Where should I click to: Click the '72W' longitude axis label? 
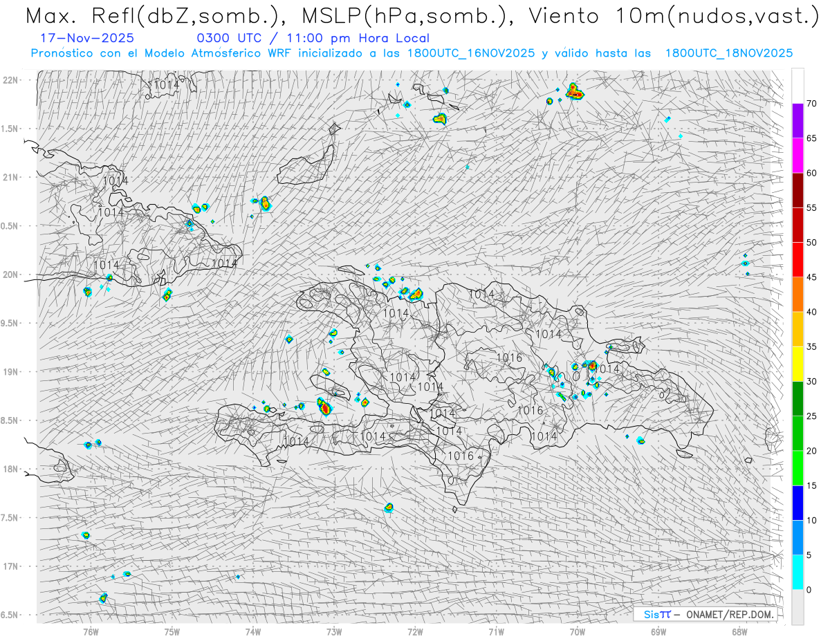[416, 632]
